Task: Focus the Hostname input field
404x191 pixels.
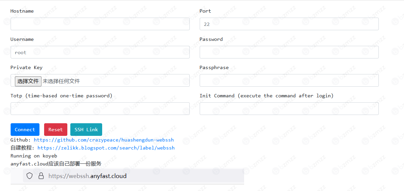Action: point(100,24)
